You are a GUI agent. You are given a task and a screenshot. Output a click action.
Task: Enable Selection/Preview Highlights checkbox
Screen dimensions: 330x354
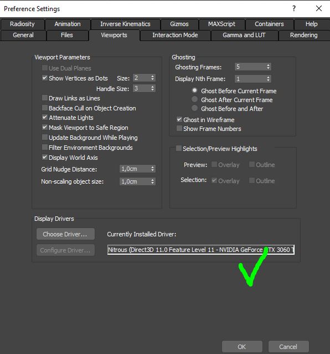pyautogui.click(x=179, y=148)
